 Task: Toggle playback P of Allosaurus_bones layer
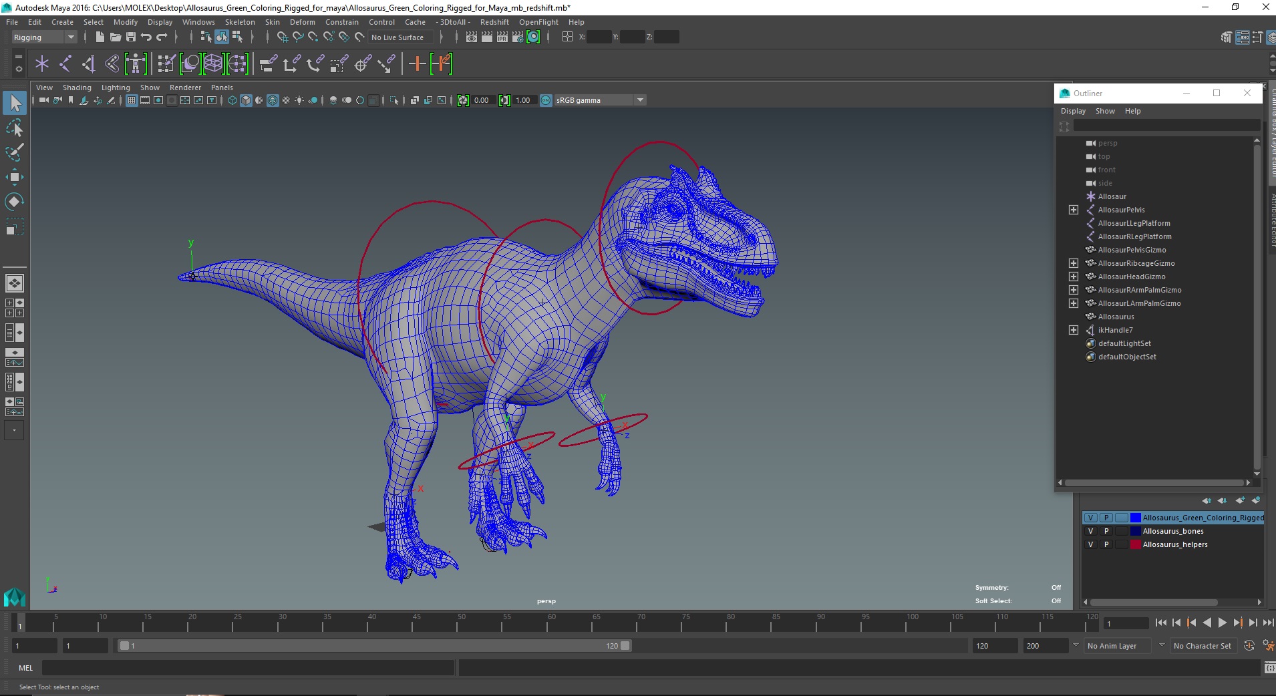pyautogui.click(x=1106, y=531)
